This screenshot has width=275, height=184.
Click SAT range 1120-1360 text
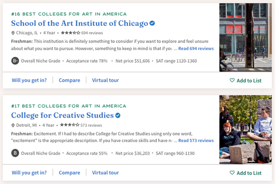click(x=177, y=61)
